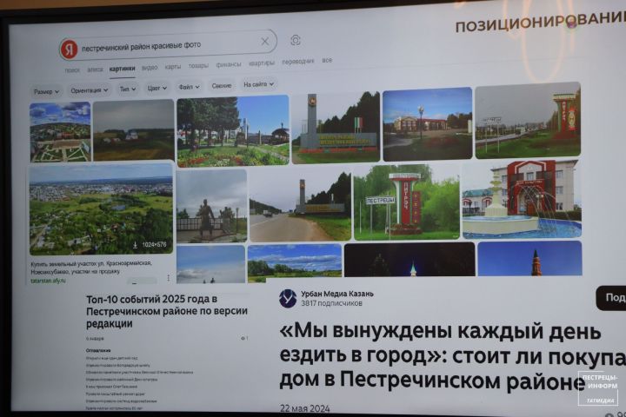Select the картинки tab
The height and width of the screenshot is (417, 626).
pos(123,69)
